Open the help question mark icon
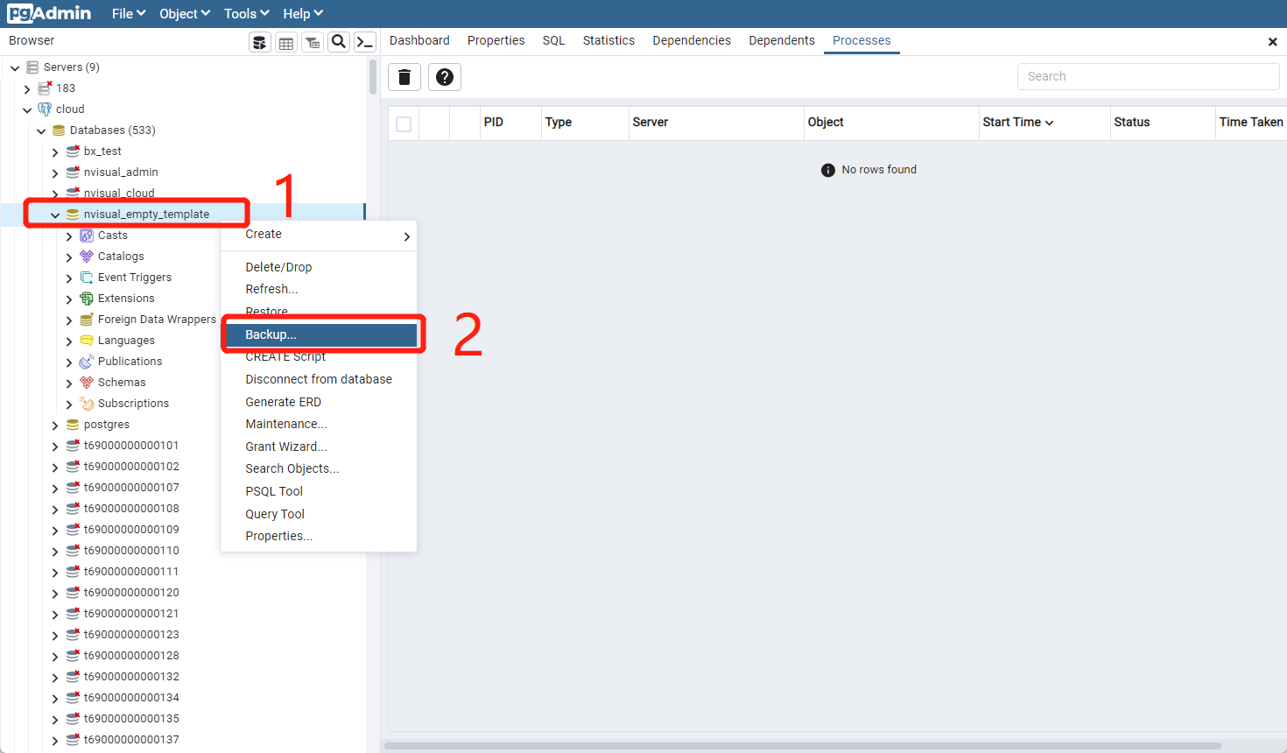 pyautogui.click(x=445, y=77)
